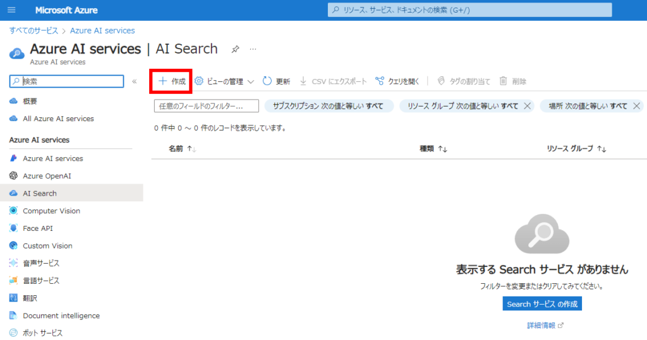The width and height of the screenshot is (647, 340).
Task: Focus the sidebar 検索 field
Action: 66,81
